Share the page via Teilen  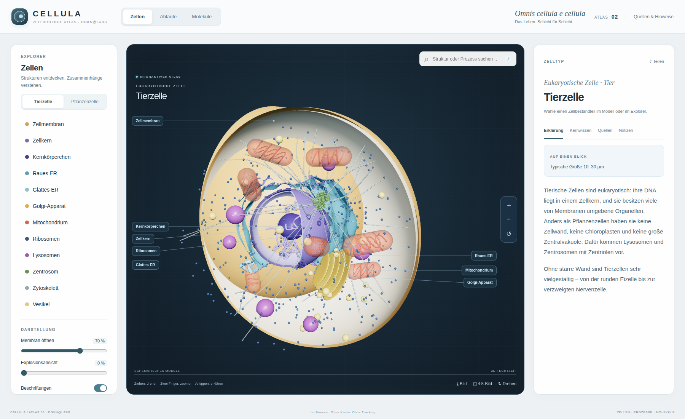coord(656,61)
